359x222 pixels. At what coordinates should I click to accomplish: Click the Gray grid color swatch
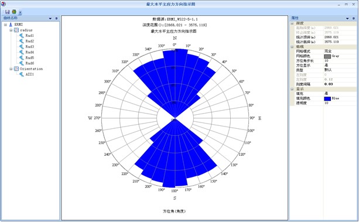pos(327,56)
